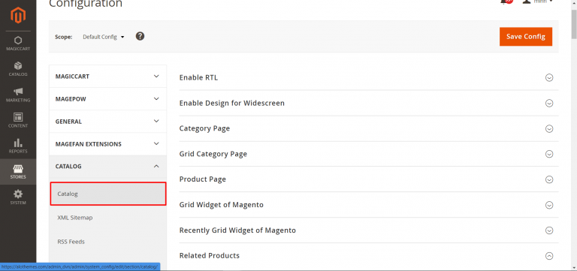Open the Content sidebar menu
The height and width of the screenshot is (271, 577).
coord(18,120)
